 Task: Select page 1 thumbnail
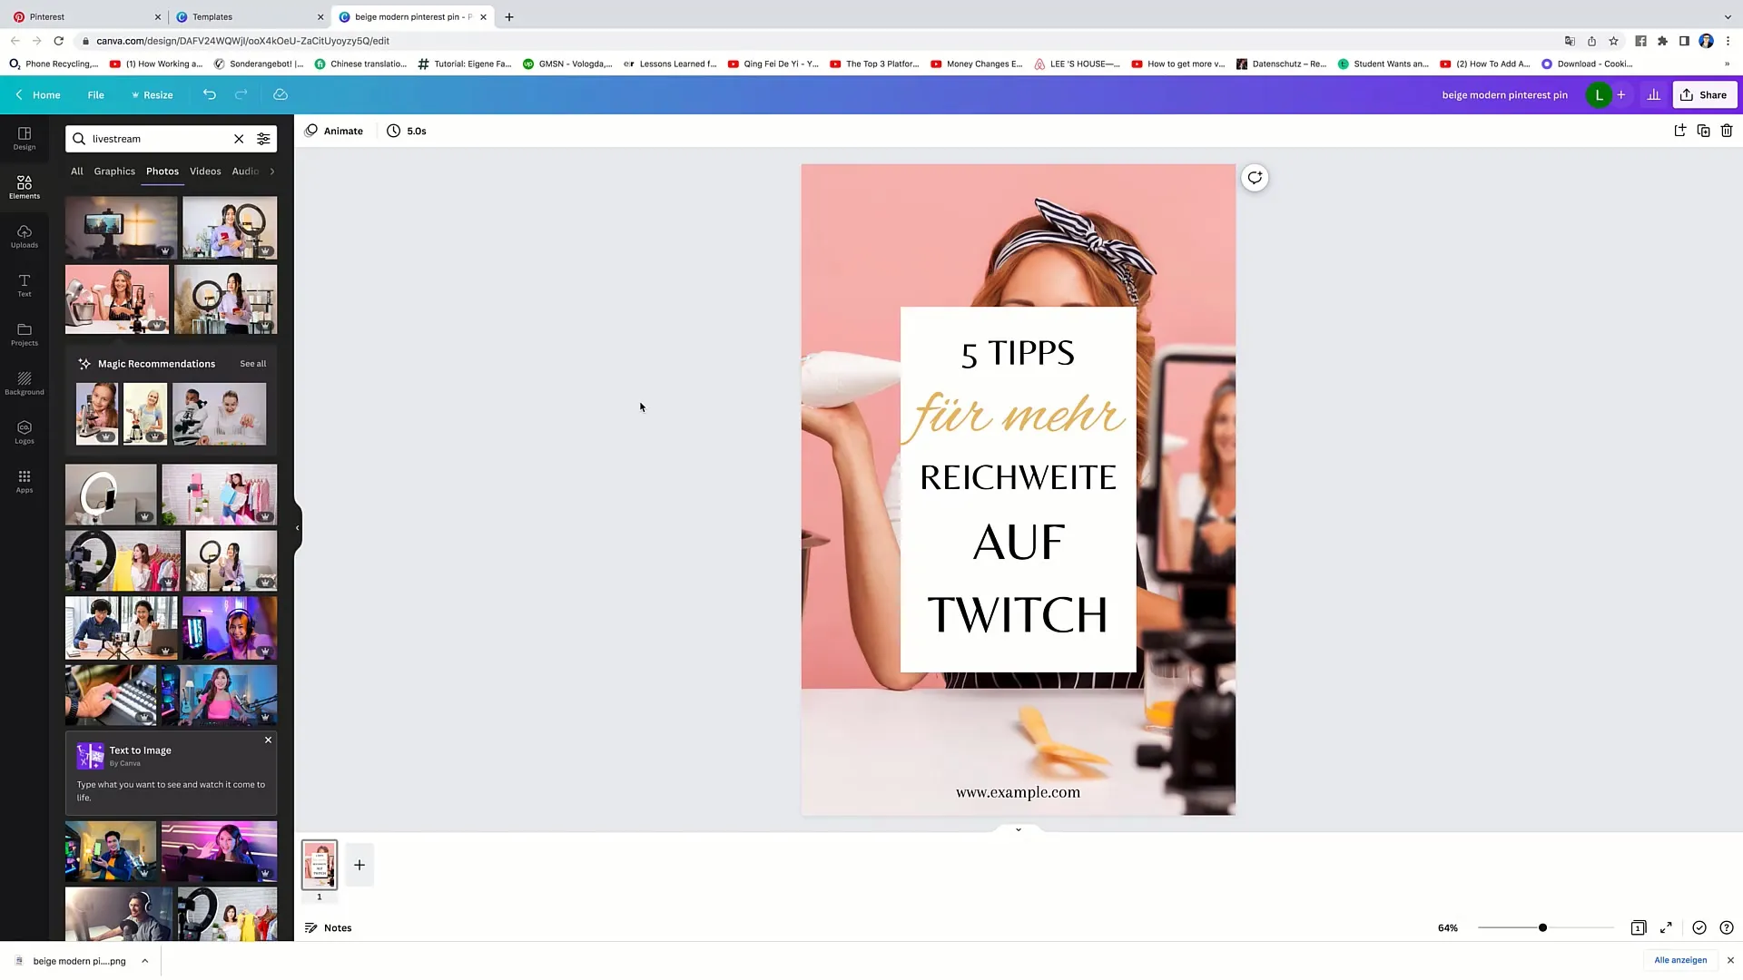click(x=320, y=865)
